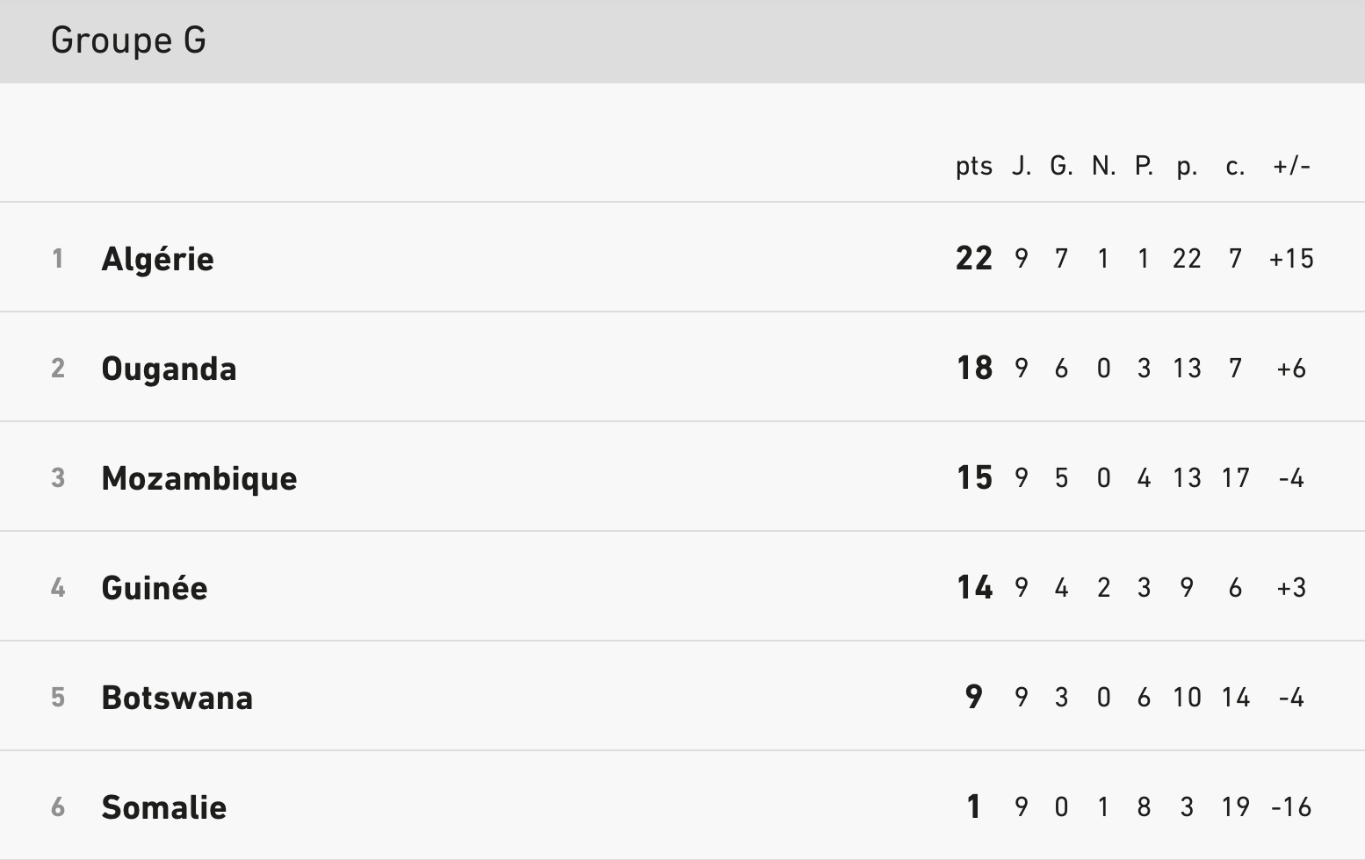Select Mozambique in the standings
1365x860 pixels.
click(199, 478)
